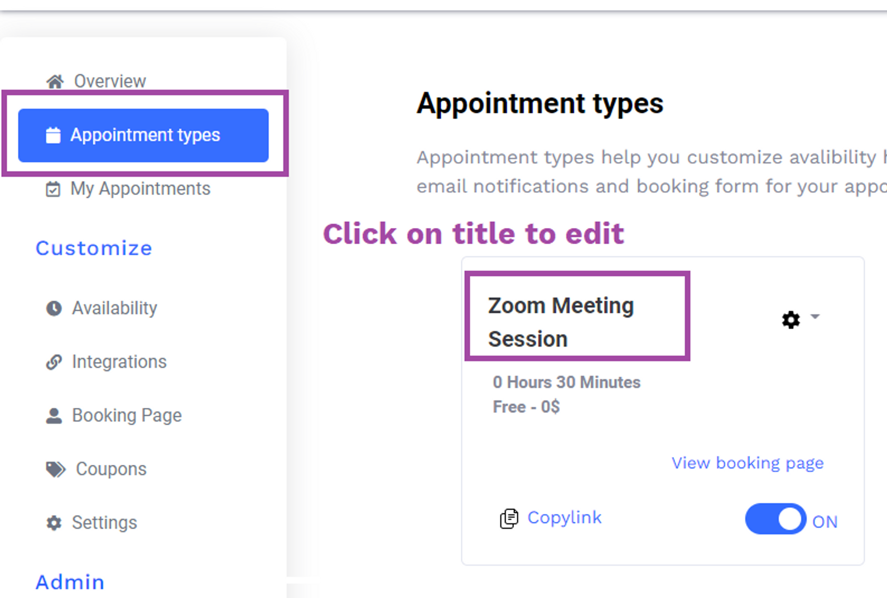Click the Coupons tags icon
The height and width of the screenshot is (598, 887).
(55, 469)
